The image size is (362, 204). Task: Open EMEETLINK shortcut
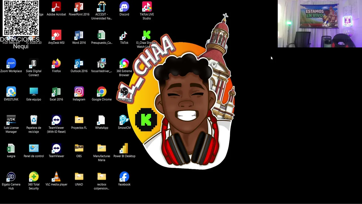tap(11, 94)
